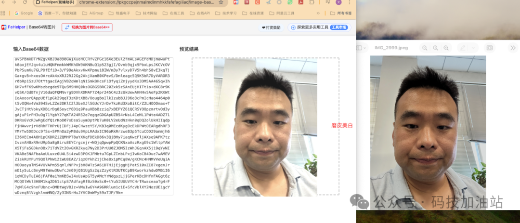
Task: Click the 切换为图片转Base64>> button
Action: [x=87, y=27]
